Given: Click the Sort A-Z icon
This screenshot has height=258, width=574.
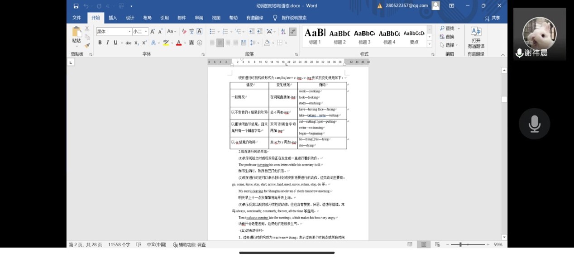Looking at the screenshot, I should point(283,31).
